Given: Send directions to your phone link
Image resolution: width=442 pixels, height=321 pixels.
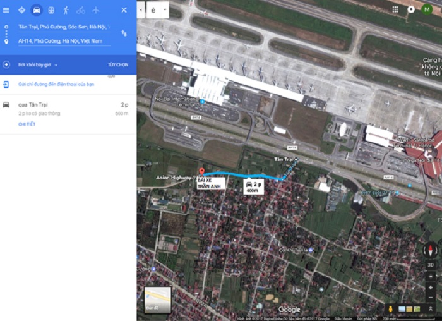Looking at the screenshot, I should [x=56, y=84].
